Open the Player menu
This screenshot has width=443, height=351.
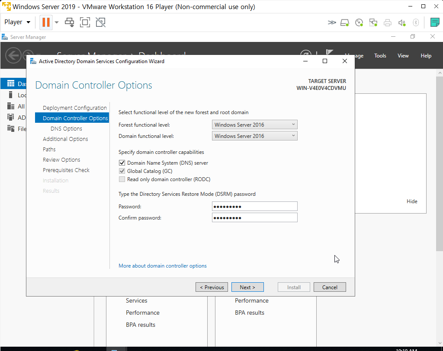[x=17, y=22]
